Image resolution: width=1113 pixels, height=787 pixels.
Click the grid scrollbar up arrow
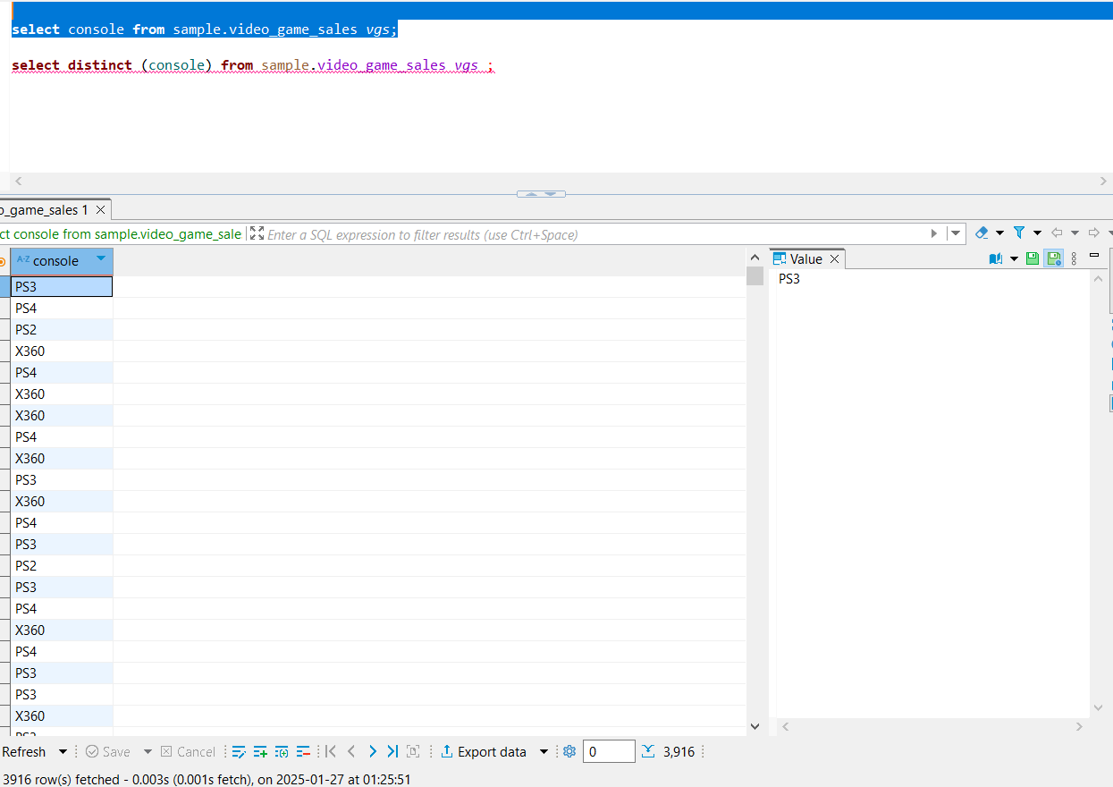coord(755,257)
